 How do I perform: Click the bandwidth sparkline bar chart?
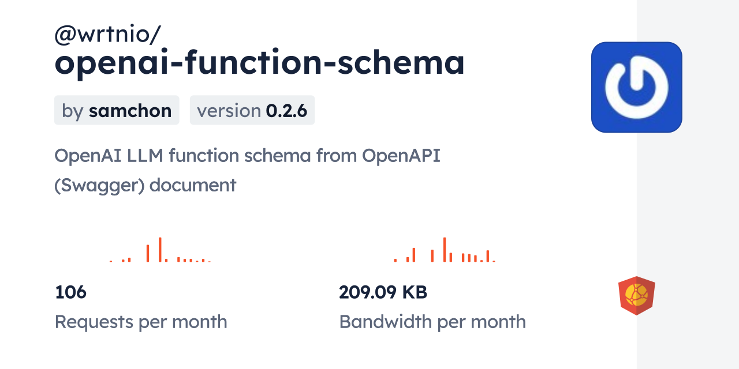coord(444,250)
